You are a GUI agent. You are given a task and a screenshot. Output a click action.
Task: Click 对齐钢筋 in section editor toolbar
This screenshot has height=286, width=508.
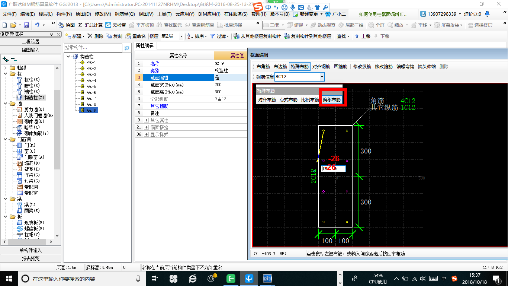[321, 67]
